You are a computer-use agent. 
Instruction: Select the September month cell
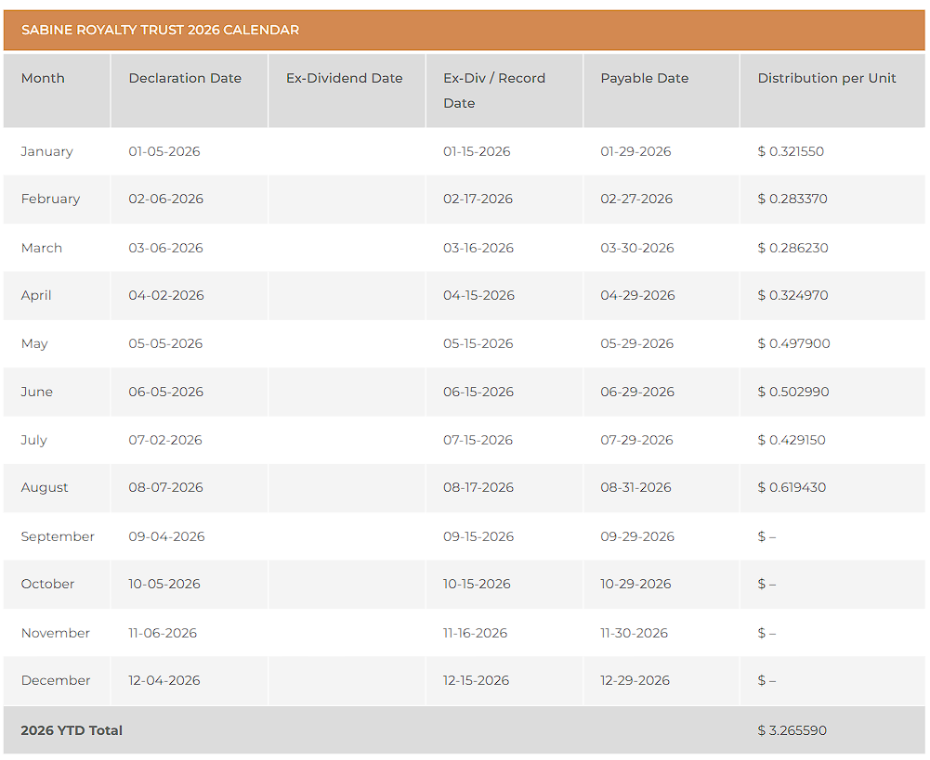click(58, 537)
